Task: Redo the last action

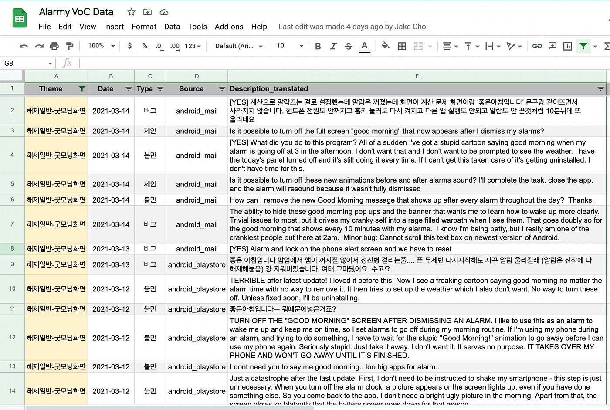Action: [39, 46]
